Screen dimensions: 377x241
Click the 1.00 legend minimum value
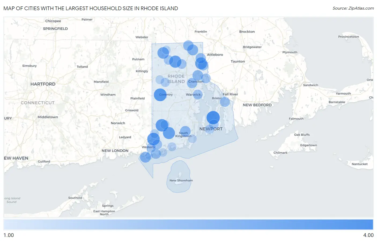click(x=9, y=235)
